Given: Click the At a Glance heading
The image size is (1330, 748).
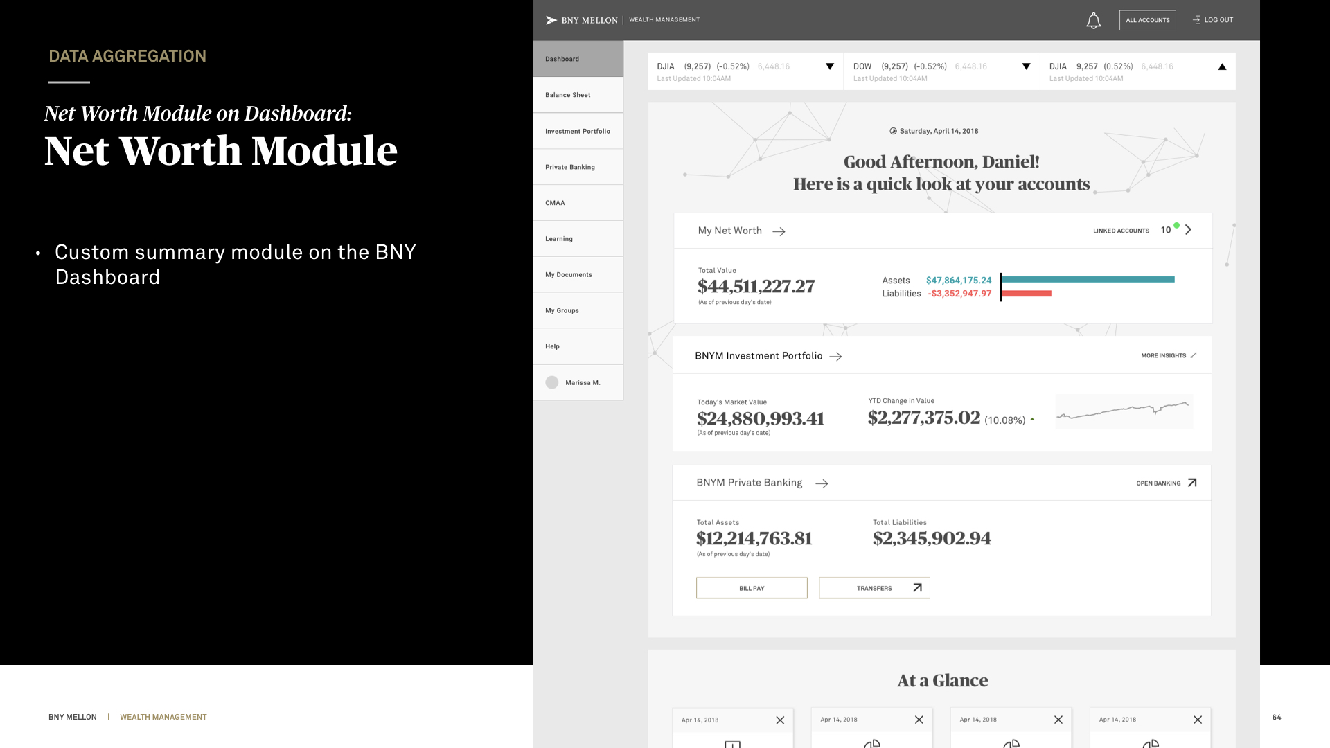Looking at the screenshot, I should [943, 681].
